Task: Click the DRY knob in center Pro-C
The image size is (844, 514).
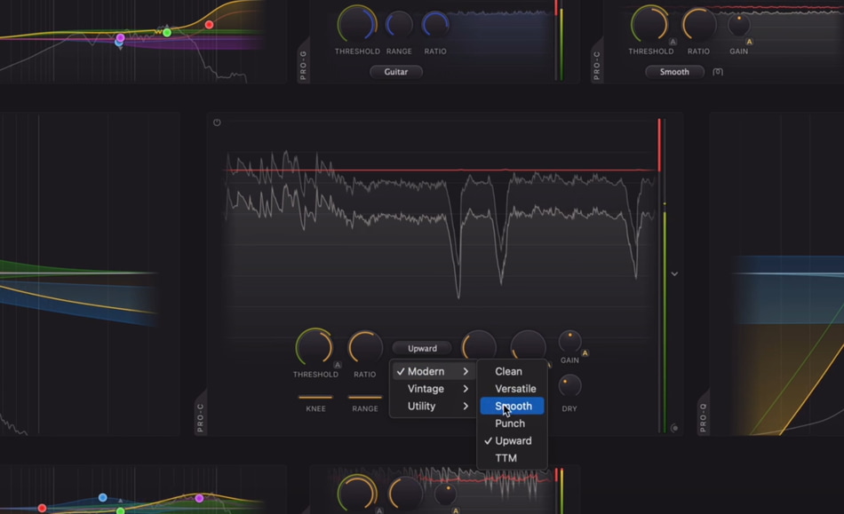Action: [569, 386]
